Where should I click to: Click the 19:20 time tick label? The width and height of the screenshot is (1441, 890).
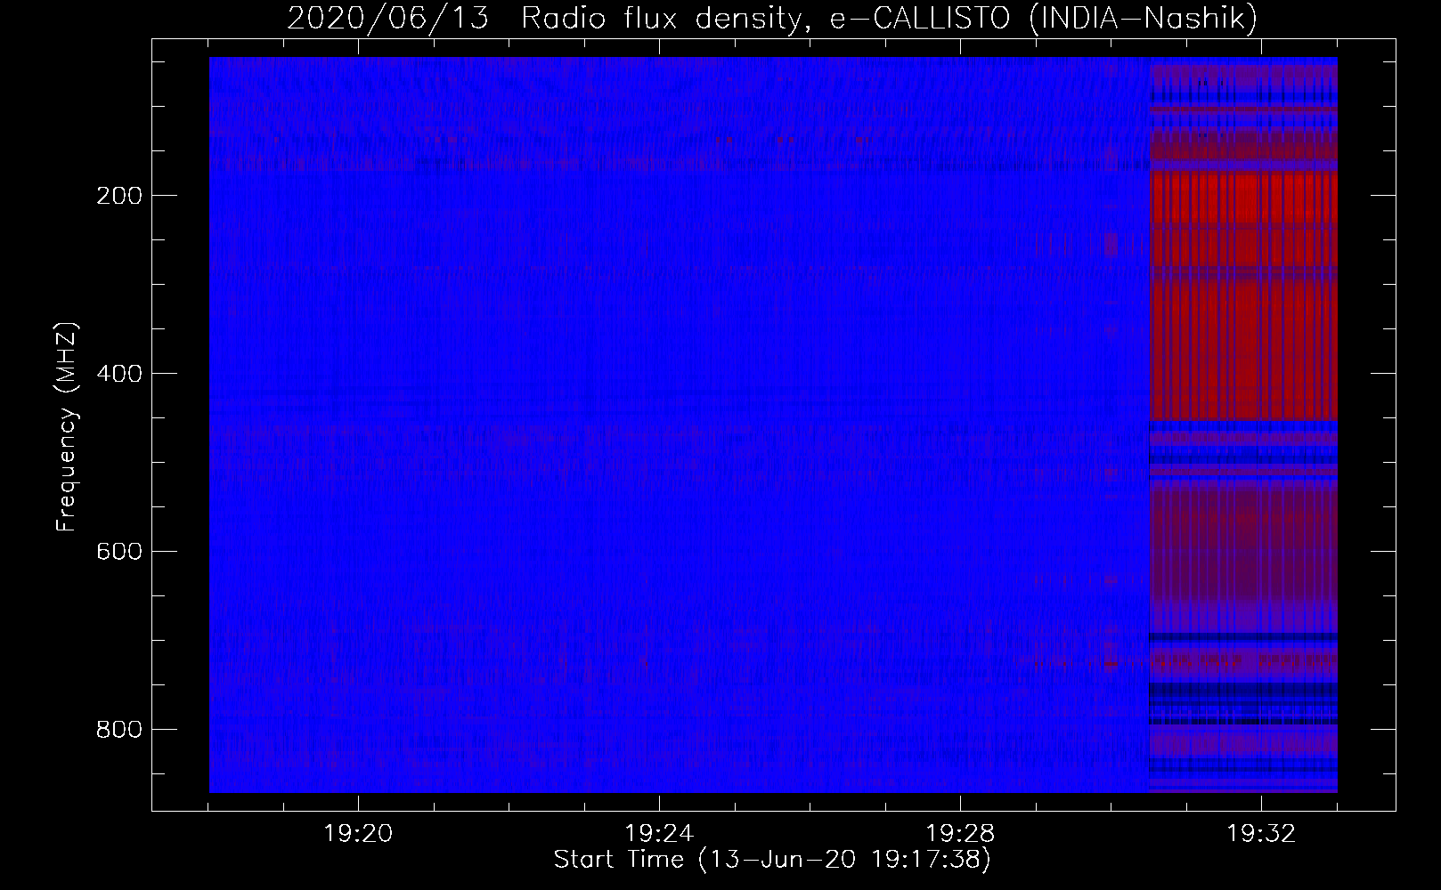(358, 834)
